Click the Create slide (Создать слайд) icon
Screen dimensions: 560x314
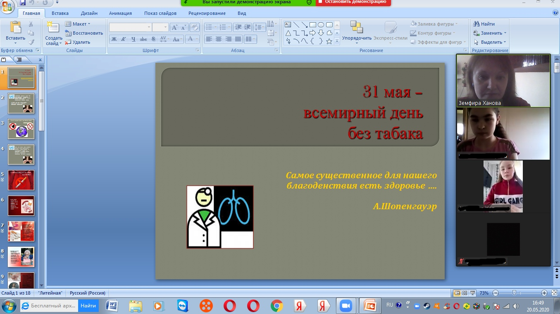(53, 28)
